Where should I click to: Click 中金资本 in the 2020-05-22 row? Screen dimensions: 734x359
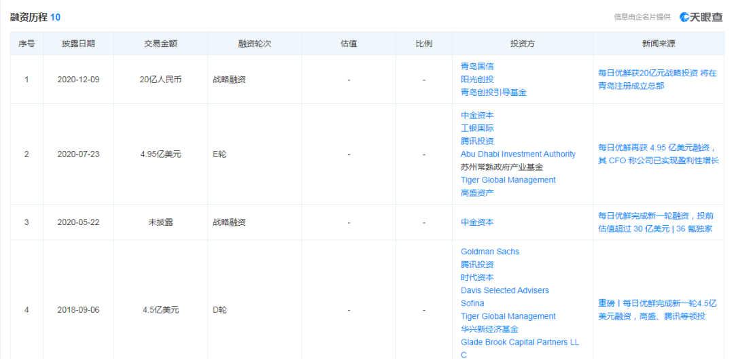pos(477,222)
